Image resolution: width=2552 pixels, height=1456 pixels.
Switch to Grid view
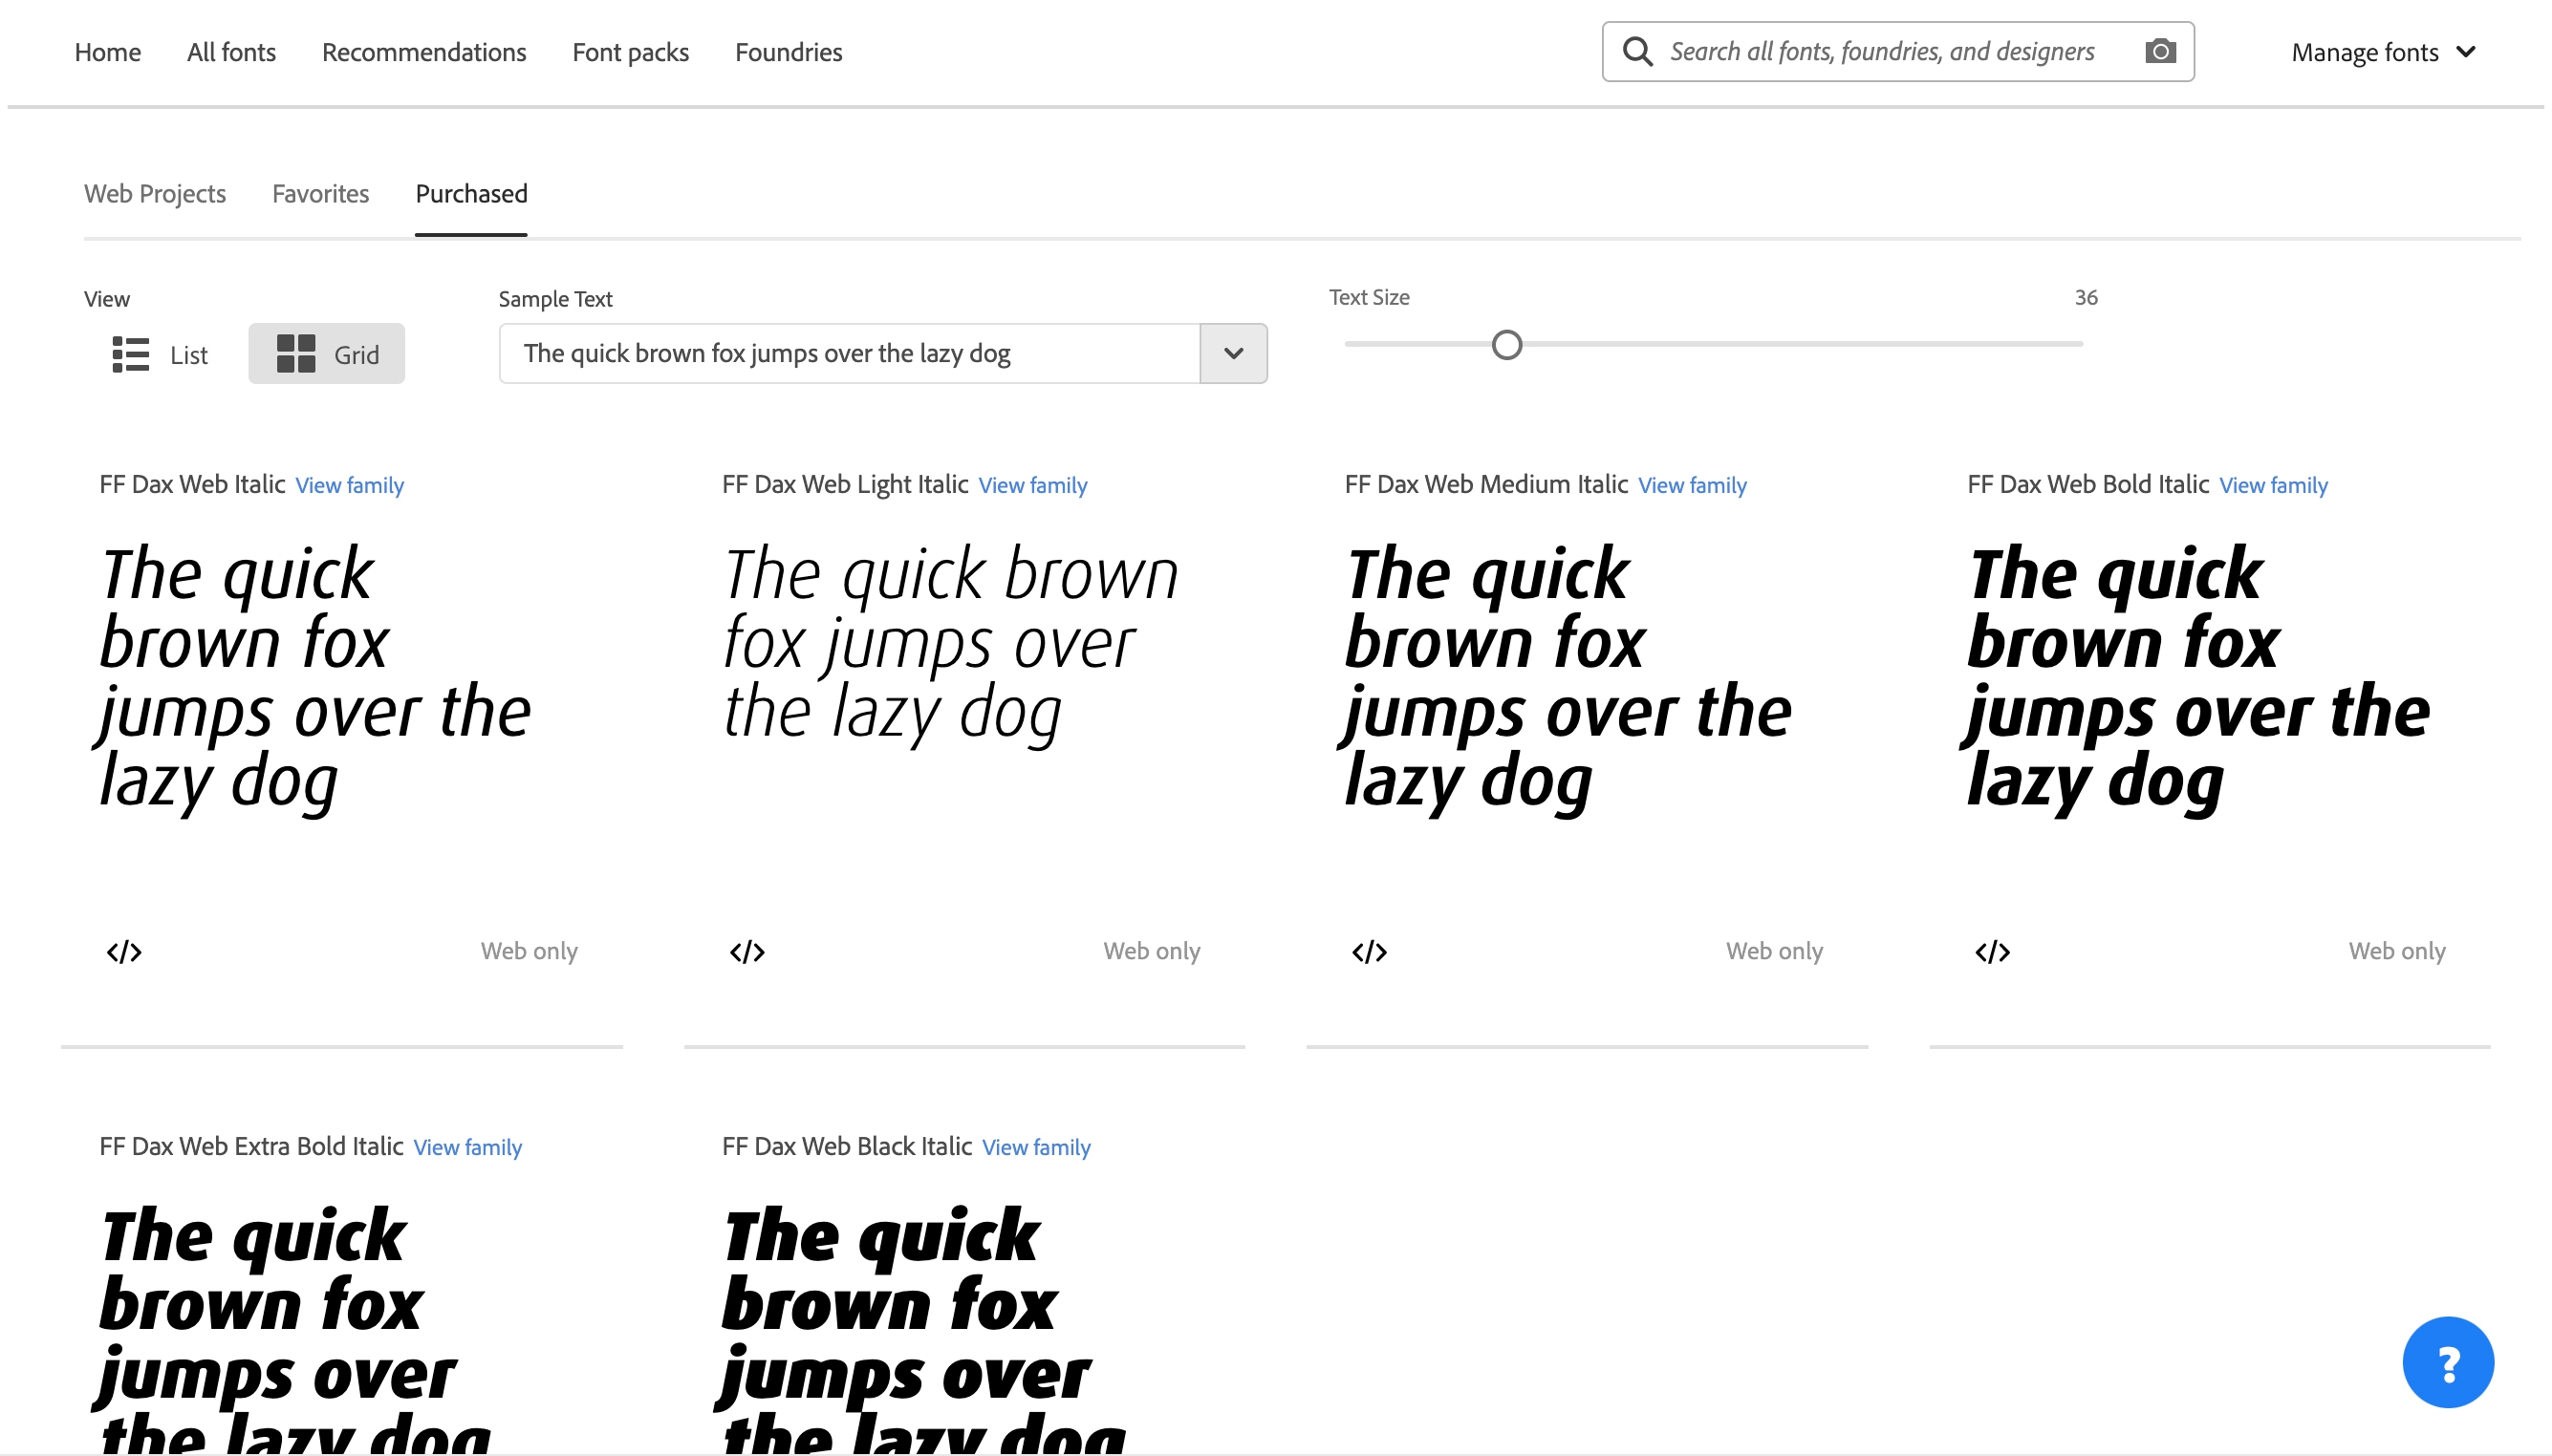(326, 354)
